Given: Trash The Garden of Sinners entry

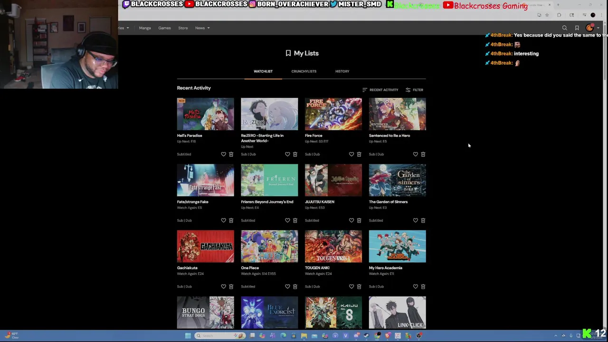Looking at the screenshot, I should [x=423, y=220].
